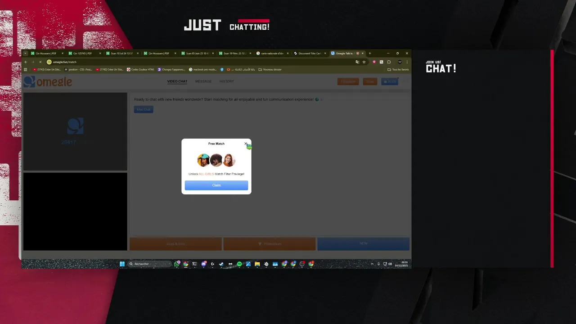
Task: Close the Omegle: Talk to tab
Action: coord(363,54)
